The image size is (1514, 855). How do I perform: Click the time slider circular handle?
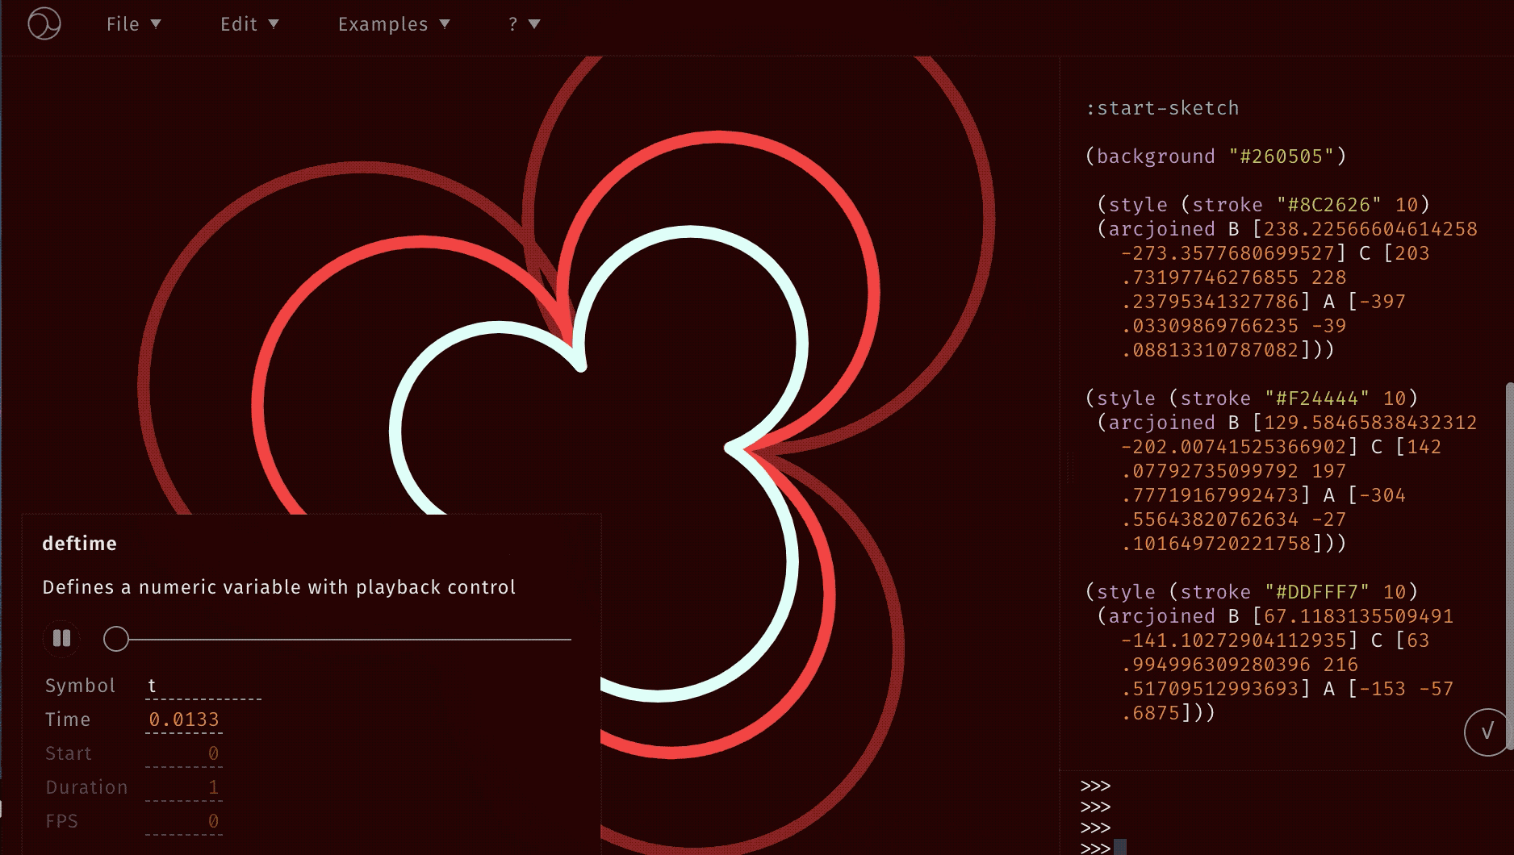point(116,639)
